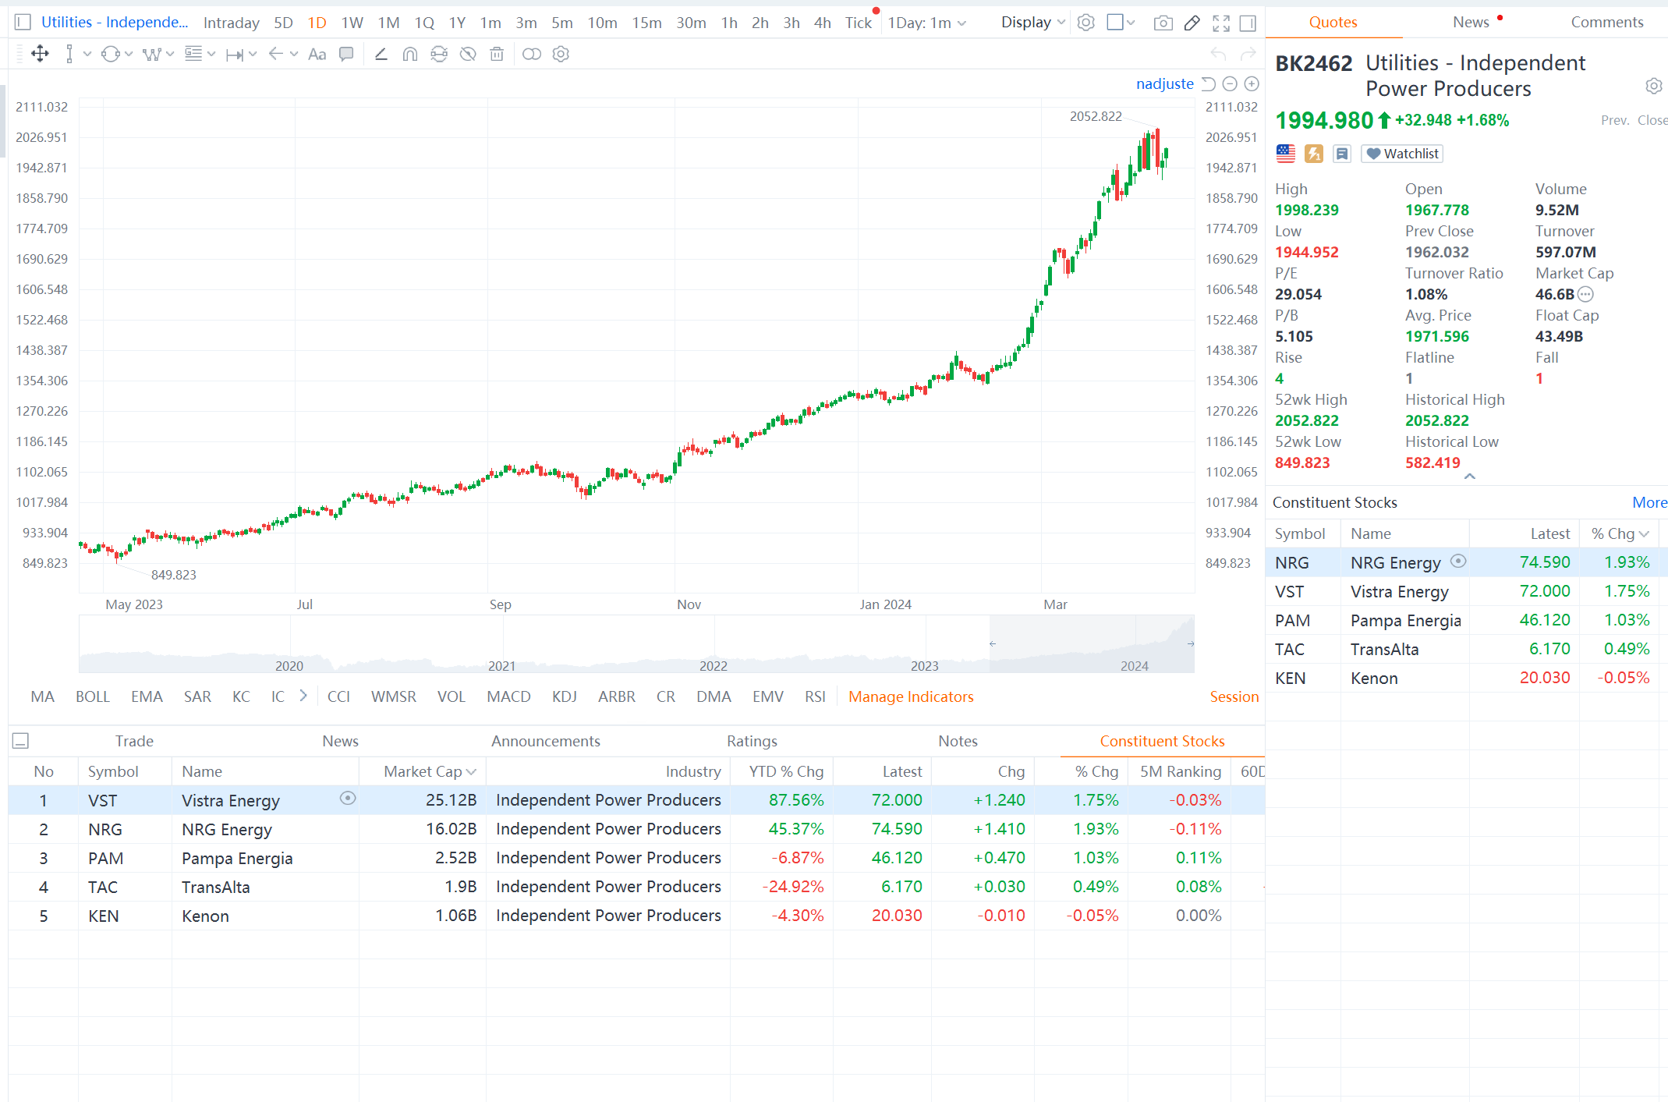Screen dimensions: 1668x1102
Task: Collapse the bottom panel toggle icon
Action: (x=21, y=741)
